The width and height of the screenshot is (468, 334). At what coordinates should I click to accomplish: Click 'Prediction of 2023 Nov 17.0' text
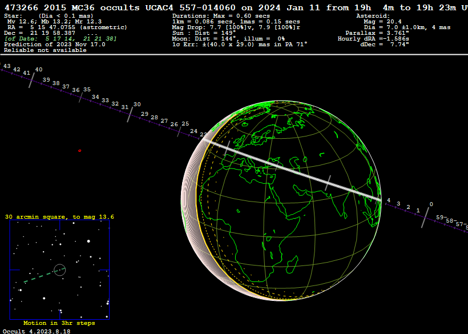click(55, 45)
